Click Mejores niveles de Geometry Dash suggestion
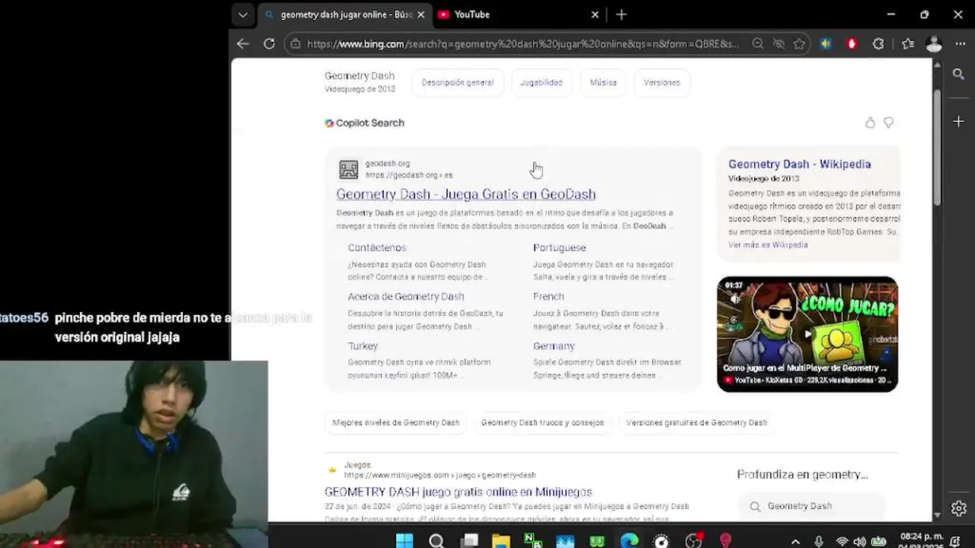This screenshot has height=548, width=975. pos(396,422)
